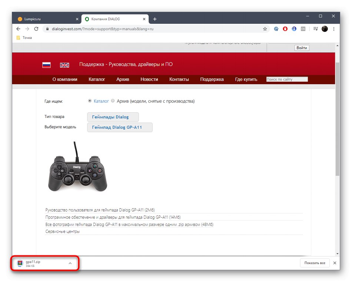352x282 pixels.
Task: Open the blue globe extension icon
Action: pyautogui.click(x=294, y=29)
